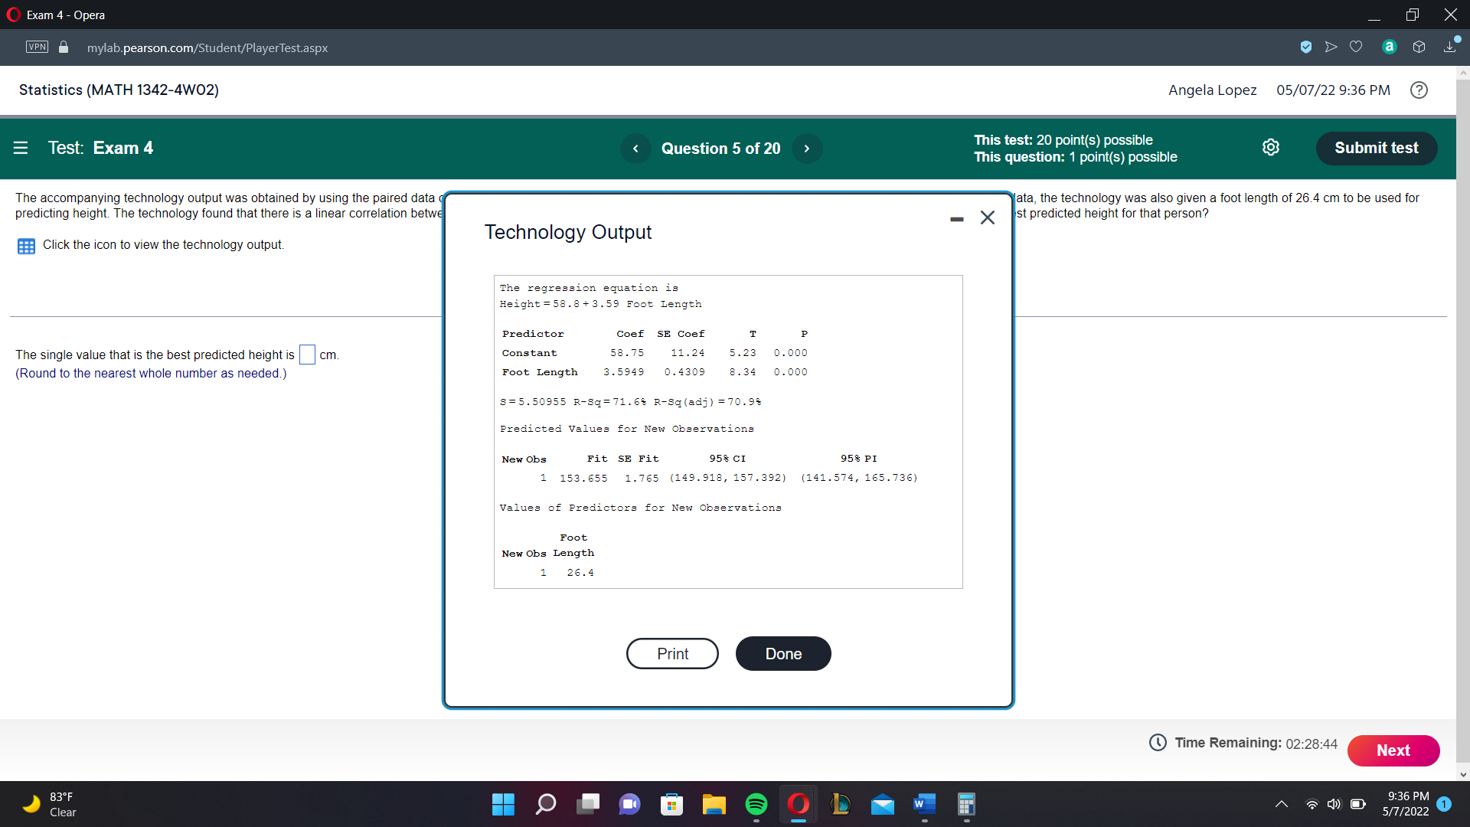1470x827 pixels.
Task: Open Word from the taskbar
Action: point(924,804)
